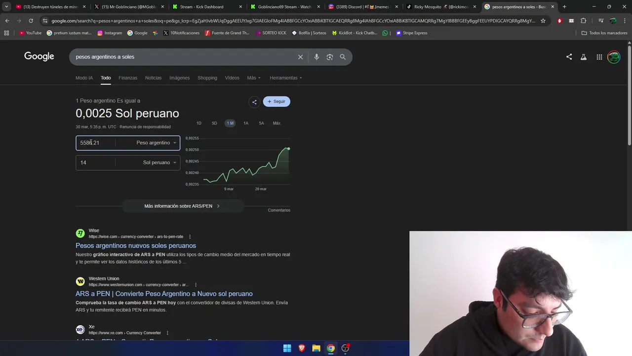Viewport: 632px width, 356px height.
Task: Open the apps shortcut in bookmarks bar
Action: coord(6,33)
